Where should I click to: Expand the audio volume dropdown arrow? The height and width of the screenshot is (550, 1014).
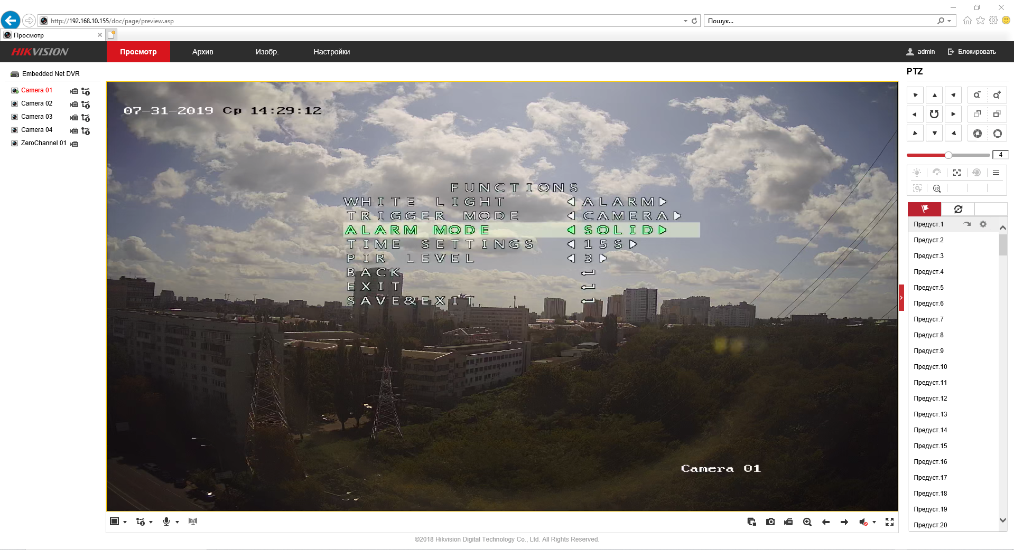pyautogui.click(x=875, y=523)
